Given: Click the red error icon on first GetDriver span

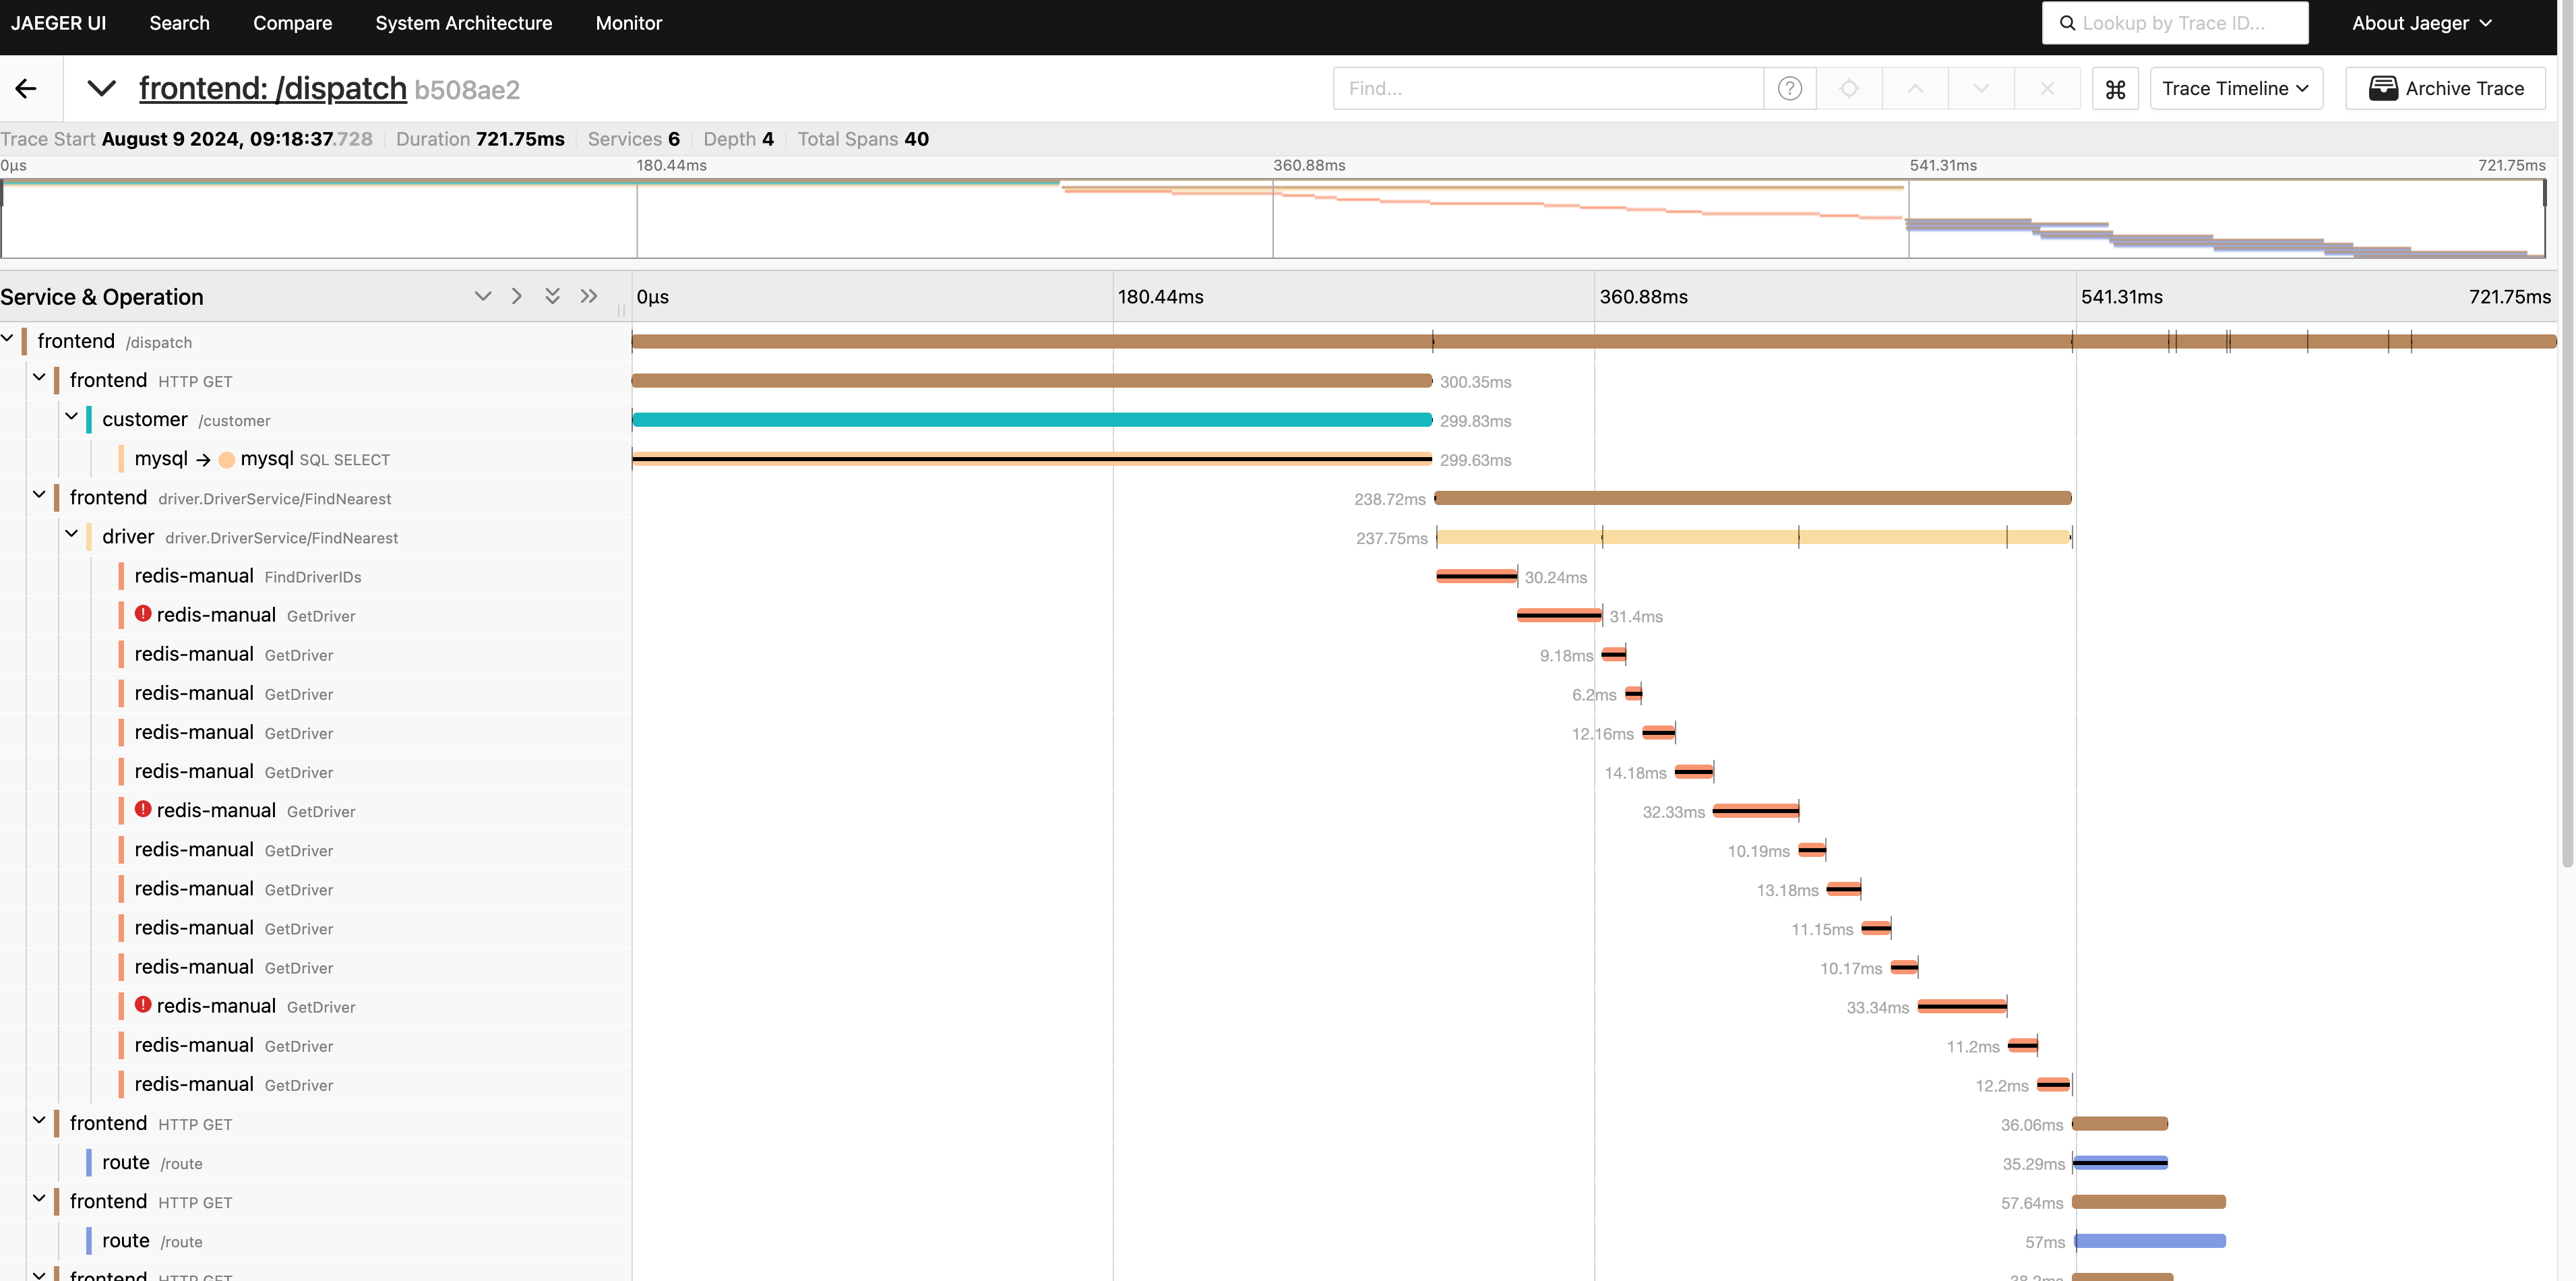Looking at the screenshot, I should coord(143,614).
